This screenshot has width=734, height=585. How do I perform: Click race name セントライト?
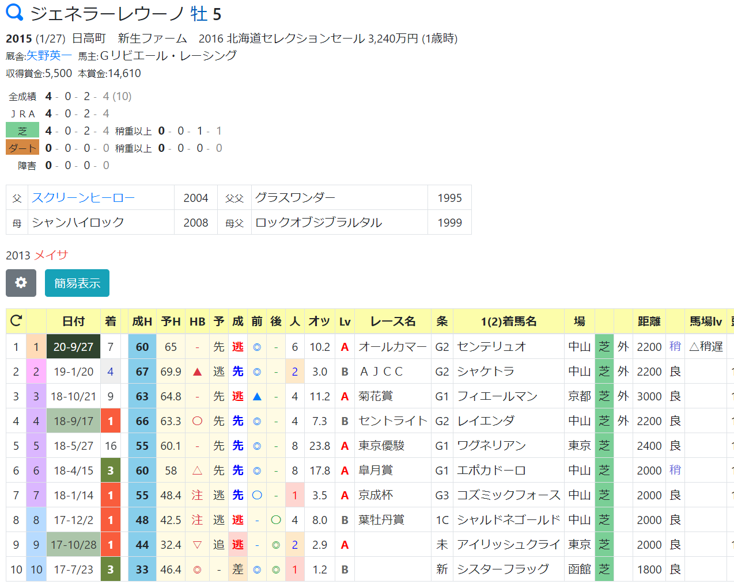point(392,420)
